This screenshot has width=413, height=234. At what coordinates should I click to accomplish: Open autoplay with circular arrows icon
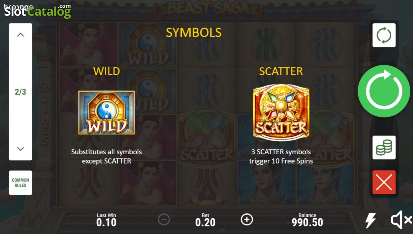click(x=384, y=35)
